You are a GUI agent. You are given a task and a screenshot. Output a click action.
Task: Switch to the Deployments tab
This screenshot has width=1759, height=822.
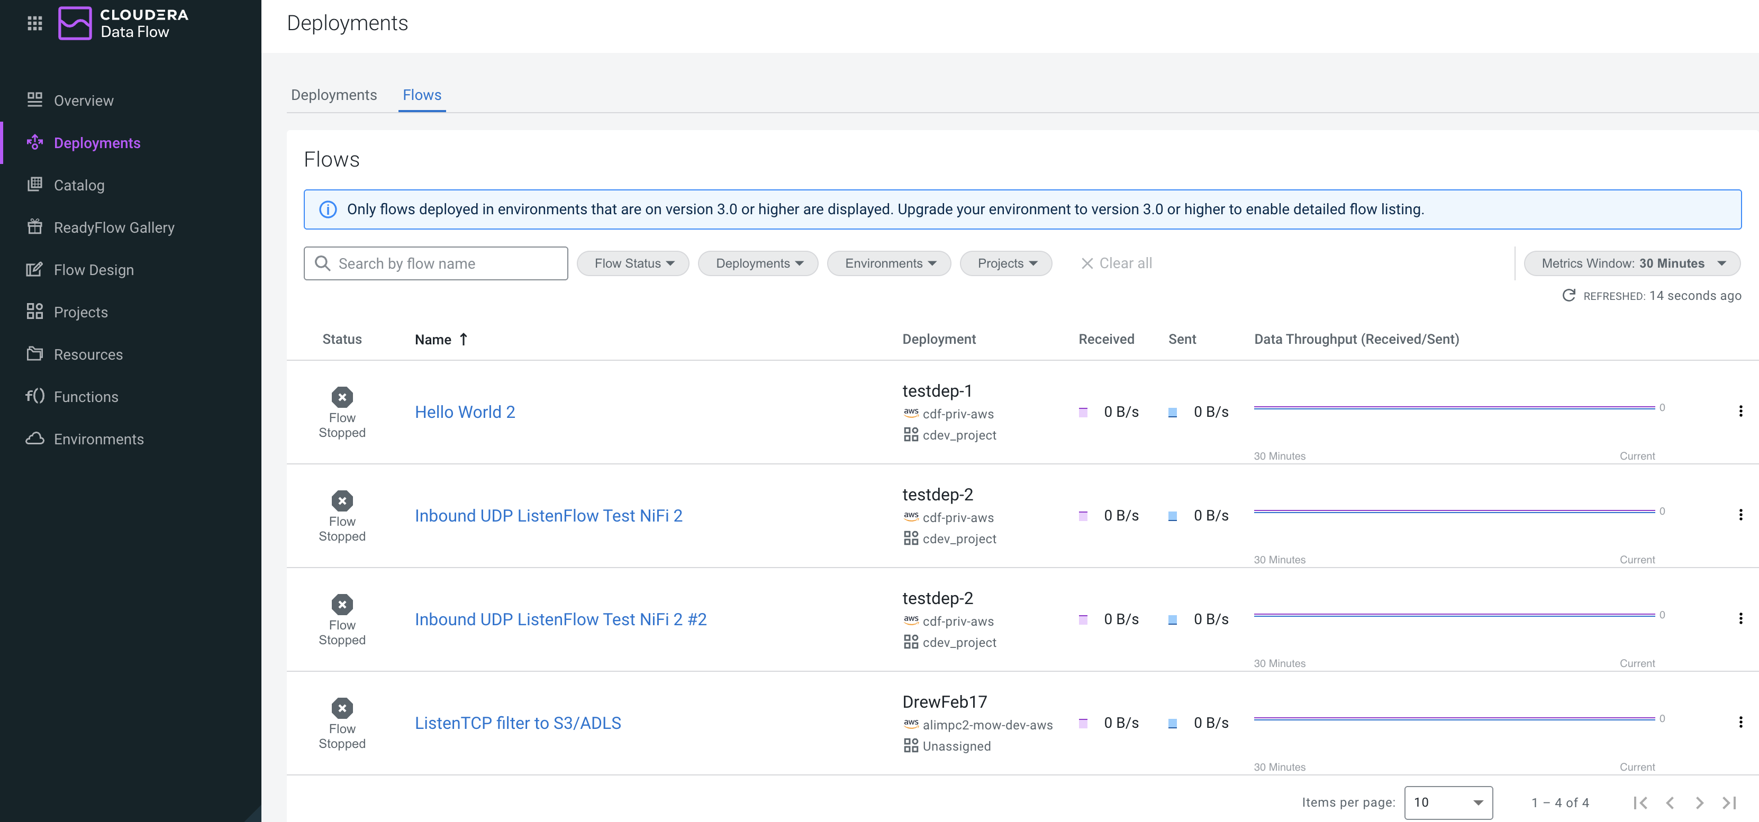(x=333, y=95)
